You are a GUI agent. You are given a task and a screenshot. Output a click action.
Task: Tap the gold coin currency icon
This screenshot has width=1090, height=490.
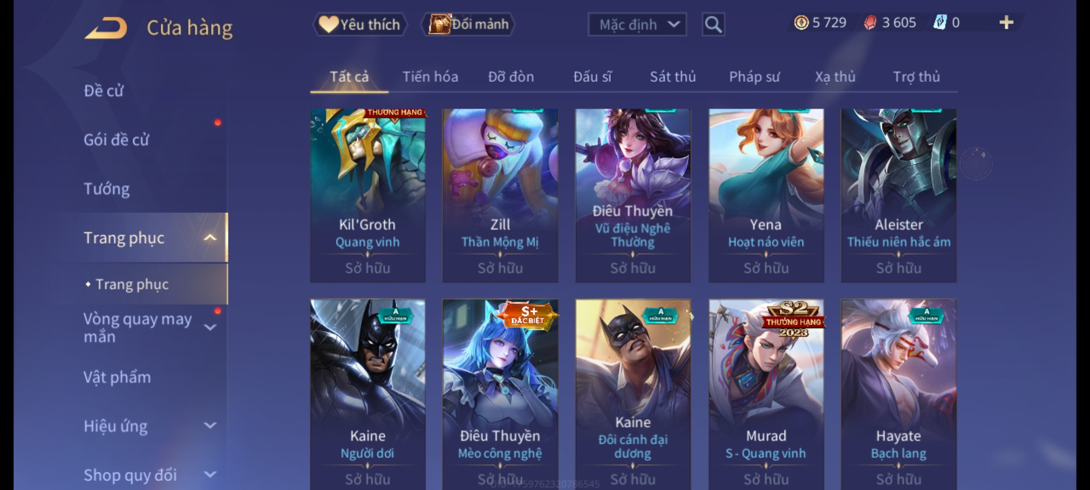(x=801, y=23)
